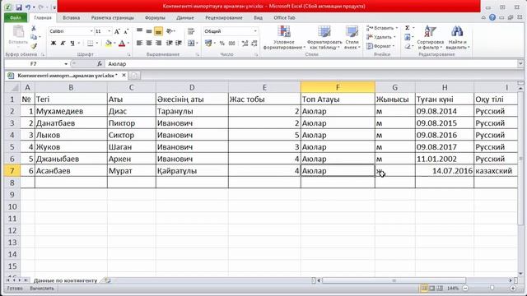The height and width of the screenshot is (296, 527).
Task: Open the Файл tab
Action: [x=16, y=18]
